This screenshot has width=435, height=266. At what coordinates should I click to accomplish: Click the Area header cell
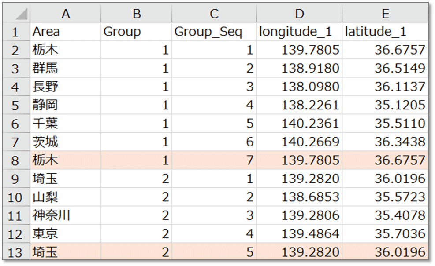66,32
